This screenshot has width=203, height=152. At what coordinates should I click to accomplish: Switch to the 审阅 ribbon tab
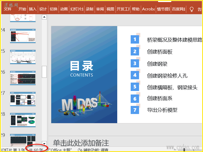[x=100, y=9]
